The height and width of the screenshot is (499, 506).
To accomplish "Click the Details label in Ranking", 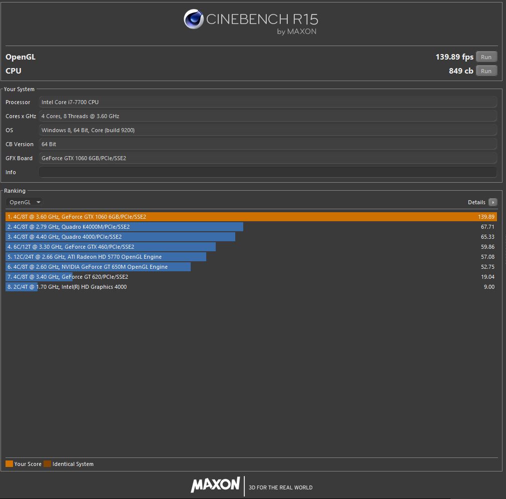I will (476, 202).
